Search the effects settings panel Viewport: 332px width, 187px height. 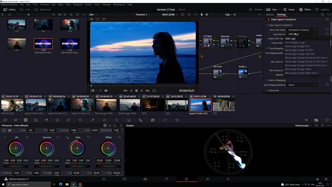click(322, 15)
